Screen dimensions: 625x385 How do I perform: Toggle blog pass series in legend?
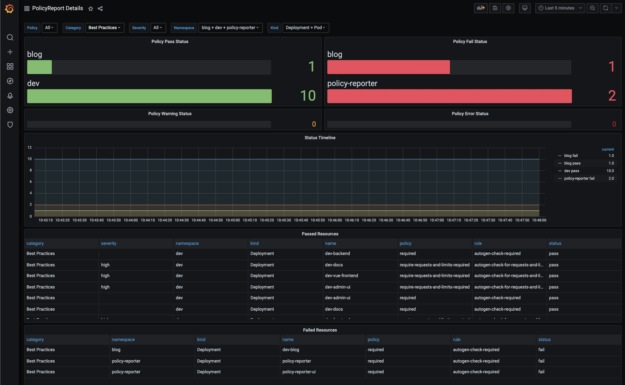572,163
